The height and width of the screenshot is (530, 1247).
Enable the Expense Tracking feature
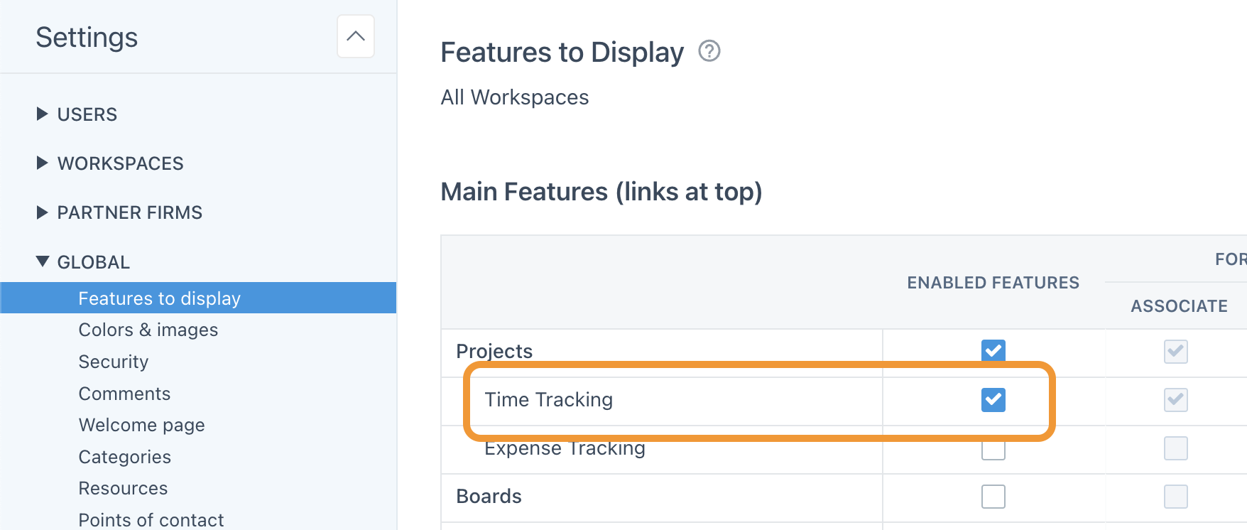993,449
